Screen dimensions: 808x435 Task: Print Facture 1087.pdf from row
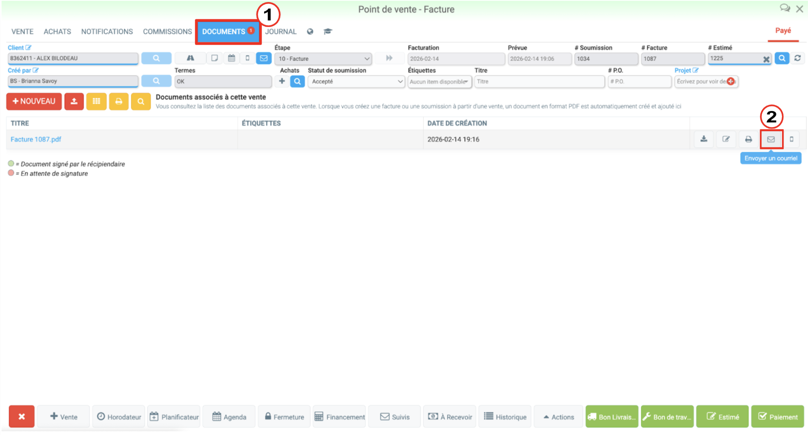coord(748,139)
